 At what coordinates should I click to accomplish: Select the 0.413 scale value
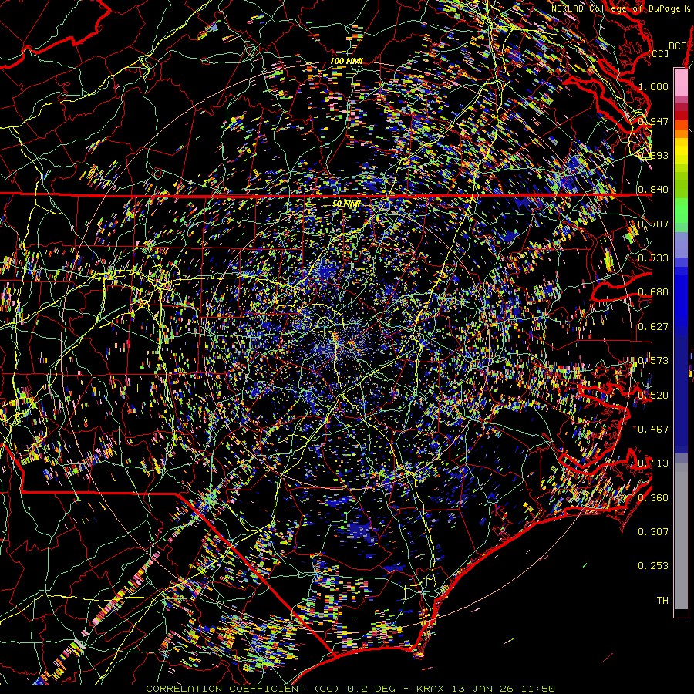pos(653,463)
